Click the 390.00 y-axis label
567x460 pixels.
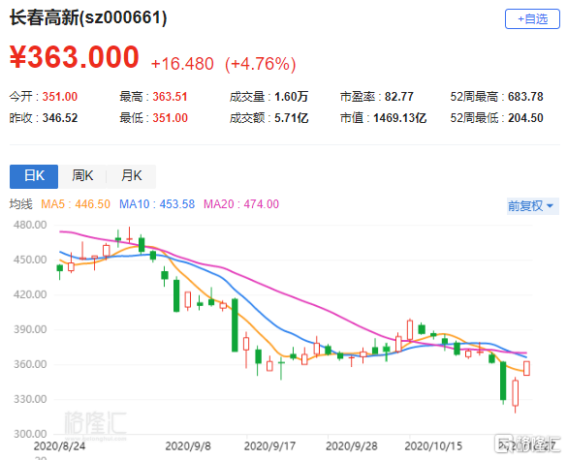[30, 329]
